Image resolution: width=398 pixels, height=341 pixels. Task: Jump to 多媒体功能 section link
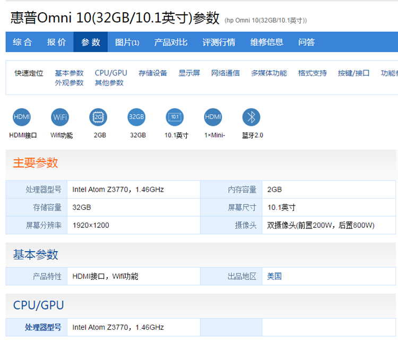269,73
